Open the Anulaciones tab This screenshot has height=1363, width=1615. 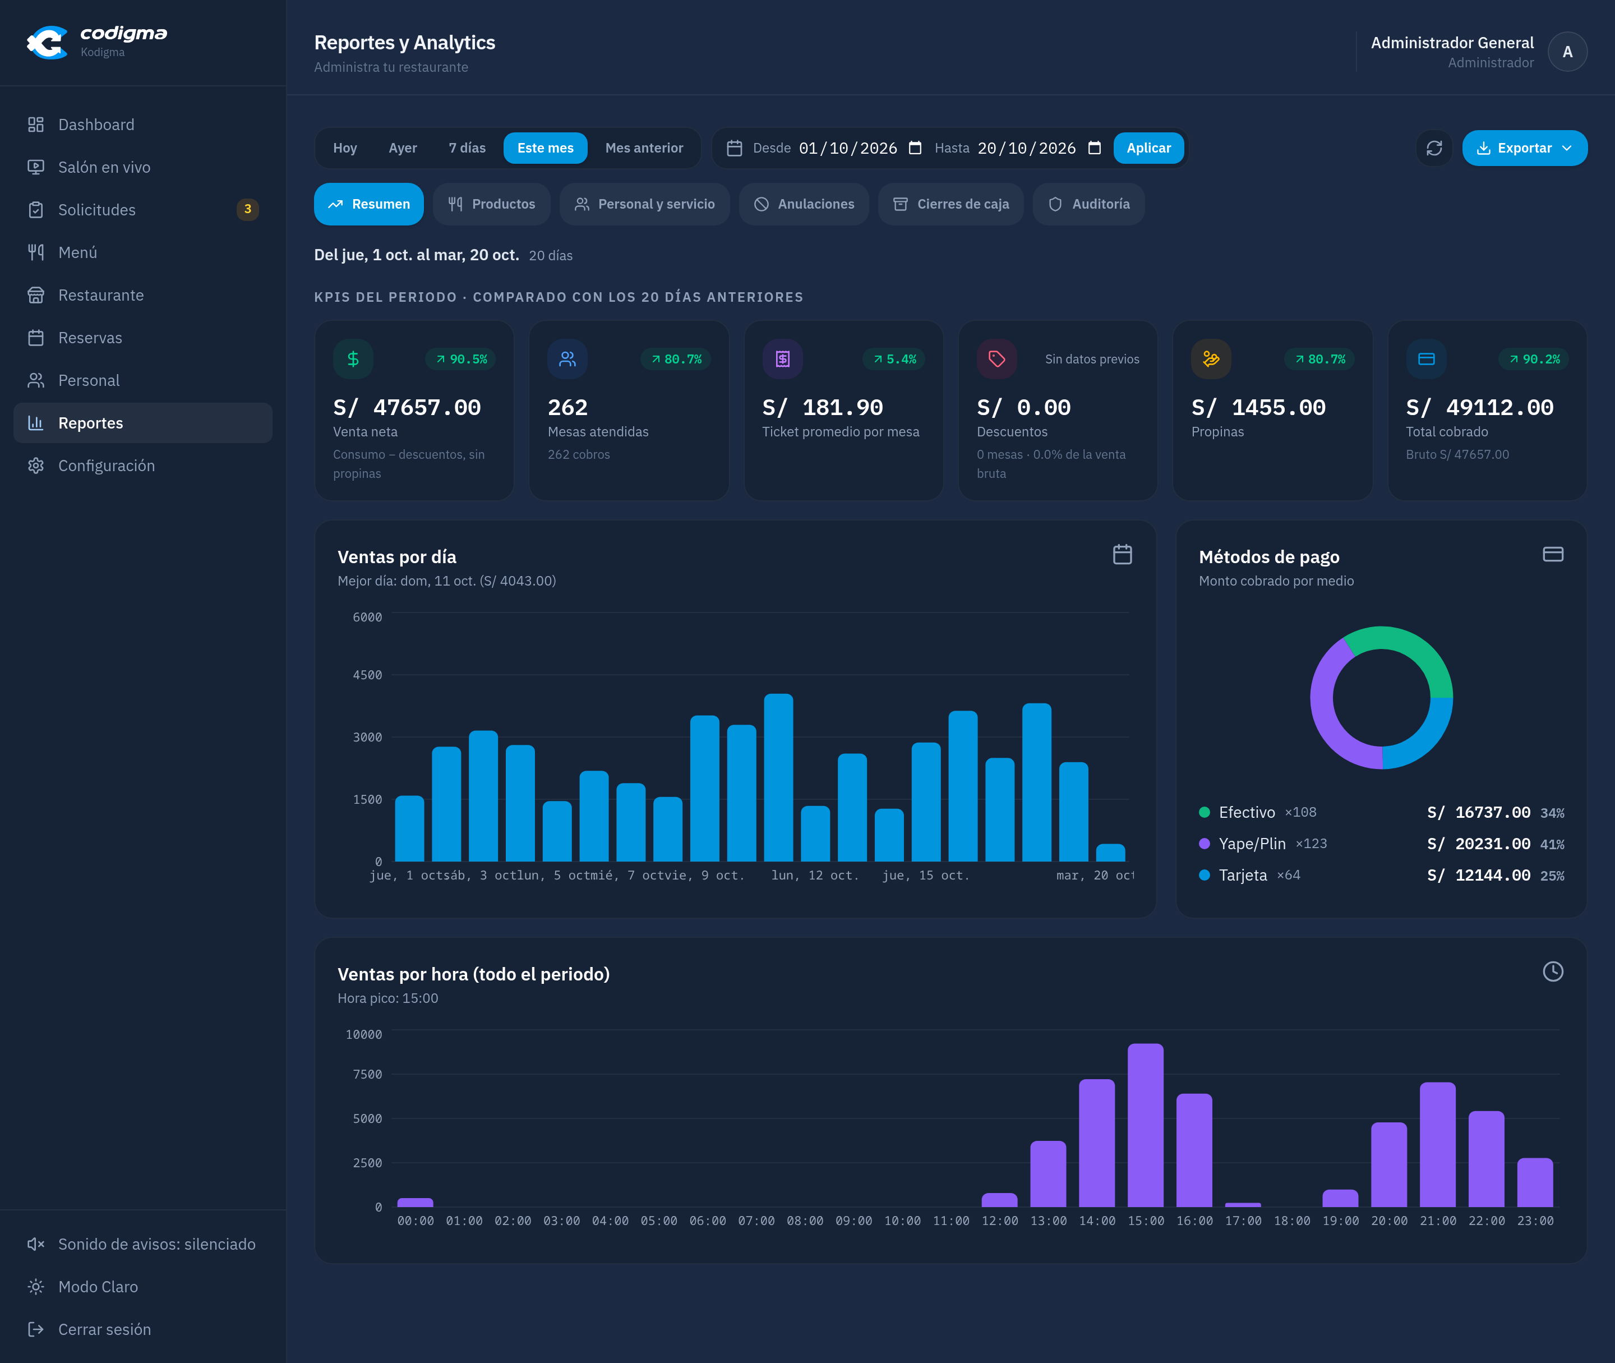click(804, 204)
